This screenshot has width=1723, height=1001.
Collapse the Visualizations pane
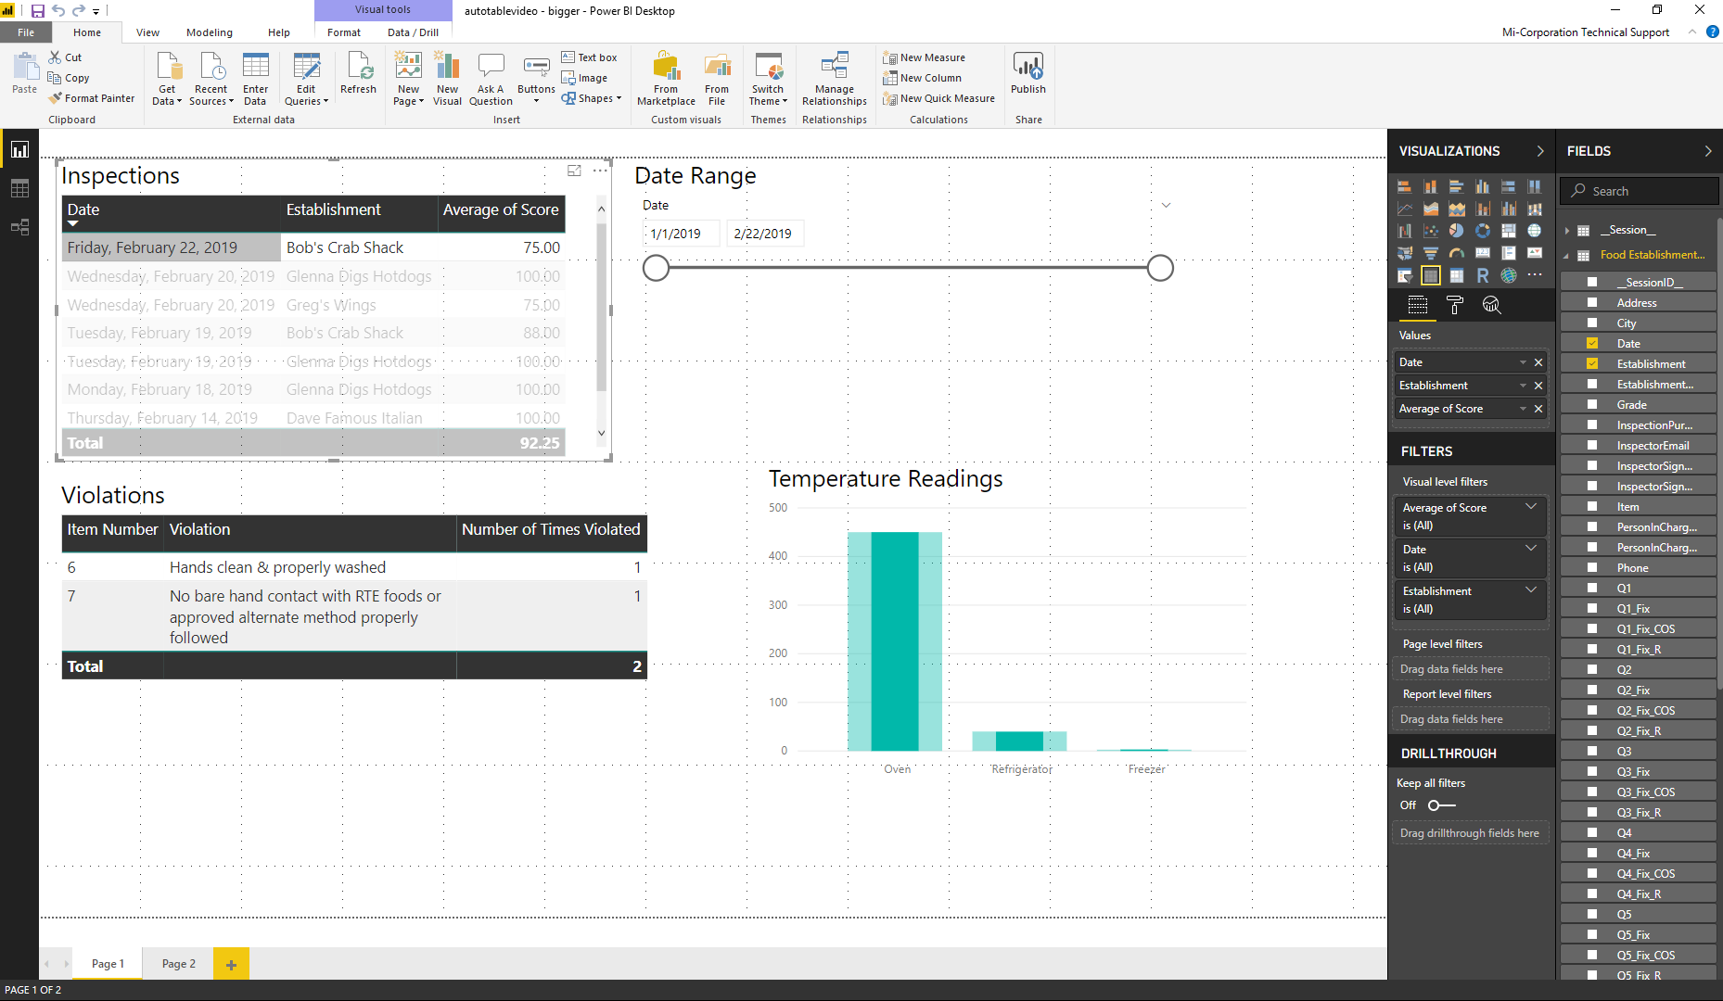pyautogui.click(x=1540, y=151)
